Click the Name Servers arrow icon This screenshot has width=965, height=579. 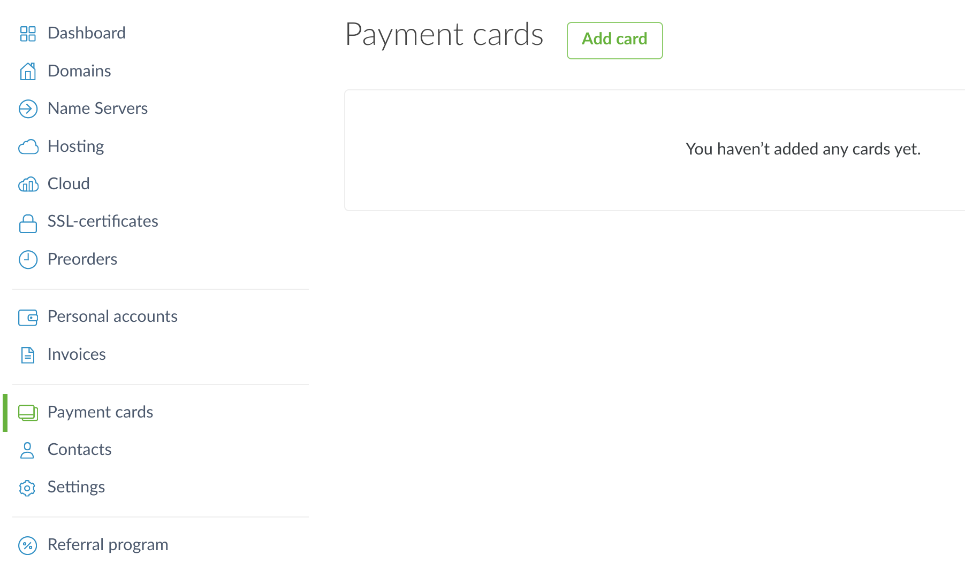tap(28, 109)
